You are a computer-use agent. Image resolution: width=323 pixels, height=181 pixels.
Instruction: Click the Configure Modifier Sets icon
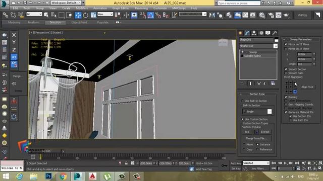click(273, 83)
